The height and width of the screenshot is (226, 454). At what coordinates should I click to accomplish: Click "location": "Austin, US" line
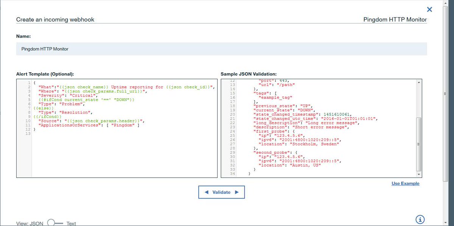click(x=289, y=165)
